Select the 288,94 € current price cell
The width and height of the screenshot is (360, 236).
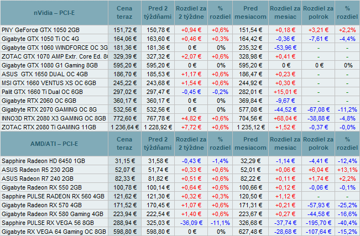[x=125, y=223]
